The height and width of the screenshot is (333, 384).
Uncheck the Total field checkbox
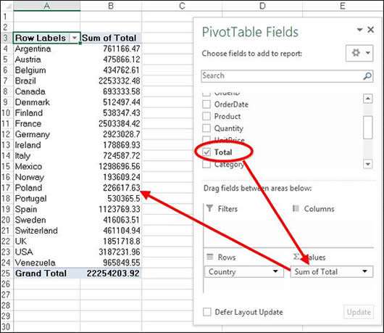206,152
